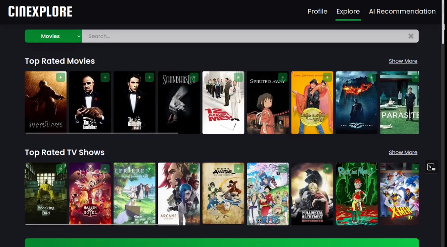The width and height of the screenshot is (447, 247).
Task: Click the Top Rated Movies horizontal scrollbar
Action: pos(102,133)
